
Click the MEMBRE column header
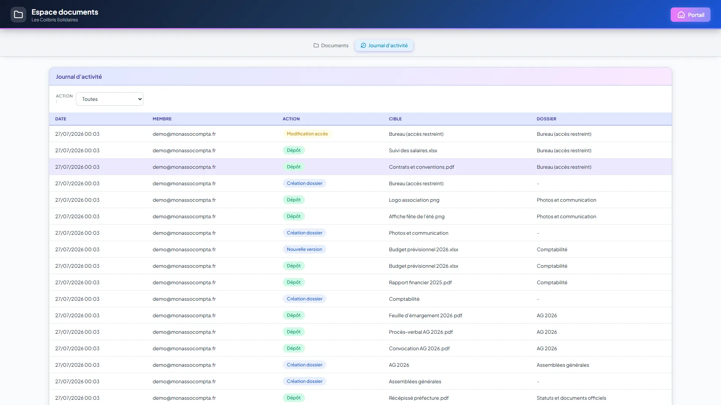162,119
